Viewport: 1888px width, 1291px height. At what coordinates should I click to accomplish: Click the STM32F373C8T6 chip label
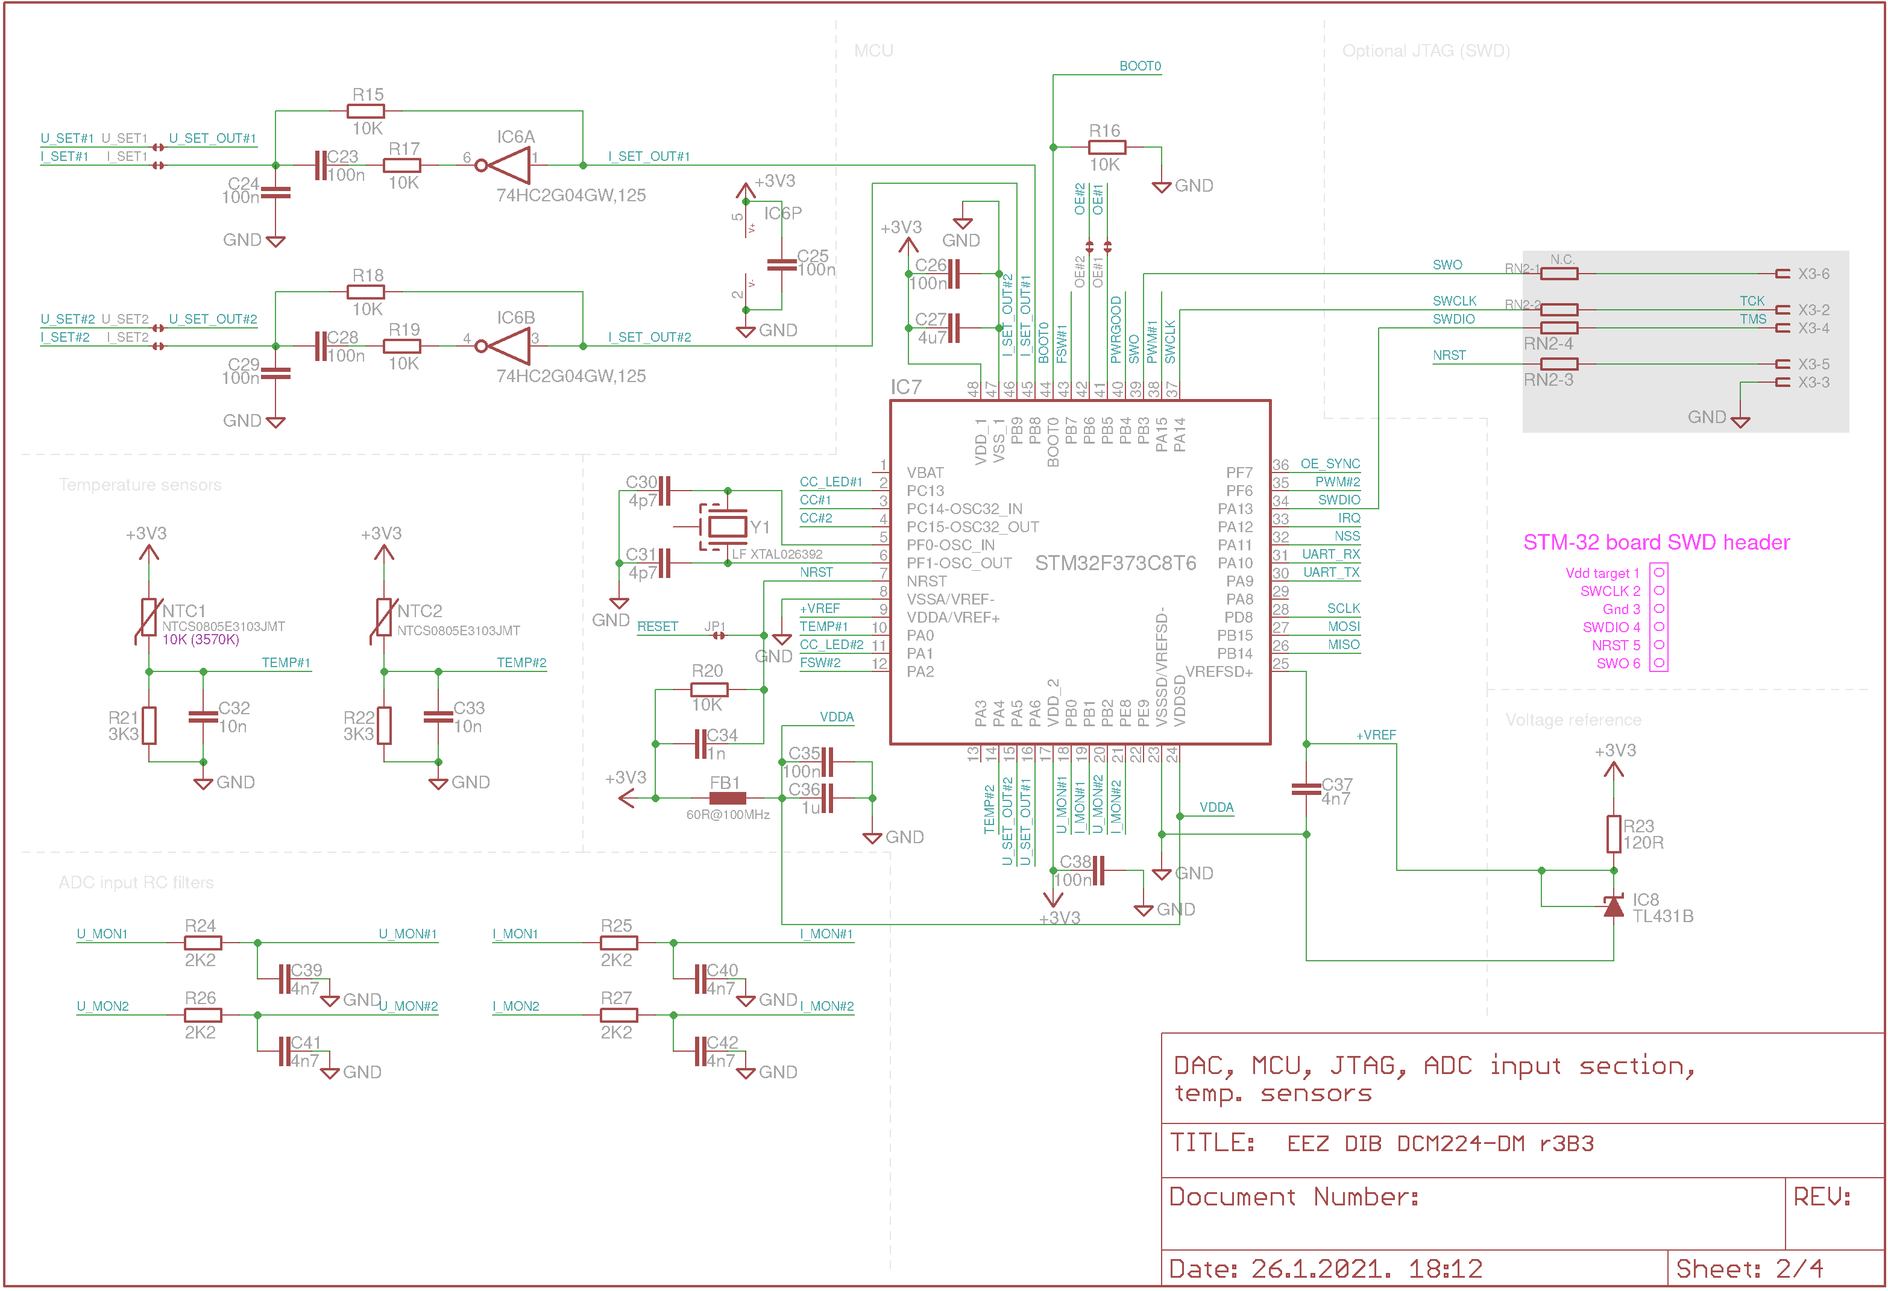click(x=1115, y=563)
